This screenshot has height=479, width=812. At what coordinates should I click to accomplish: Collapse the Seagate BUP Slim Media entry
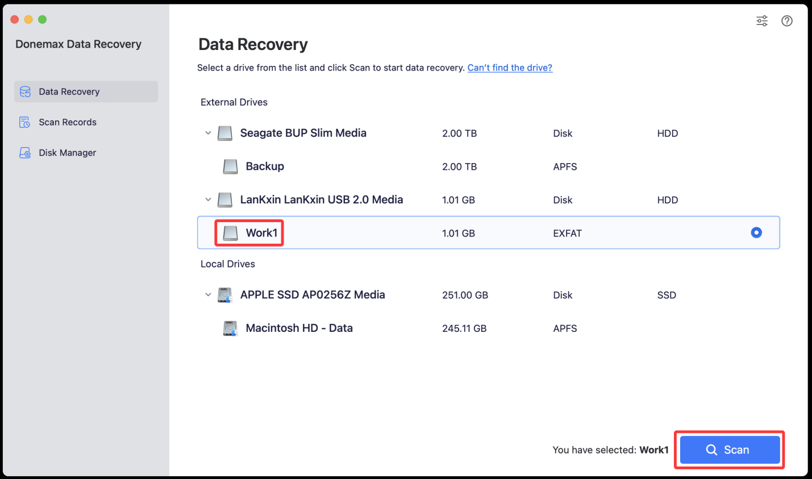pyautogui.click(x=208, y=133)
